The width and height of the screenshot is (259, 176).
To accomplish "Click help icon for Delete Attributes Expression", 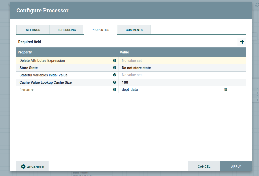I will [x=115, y=61].
